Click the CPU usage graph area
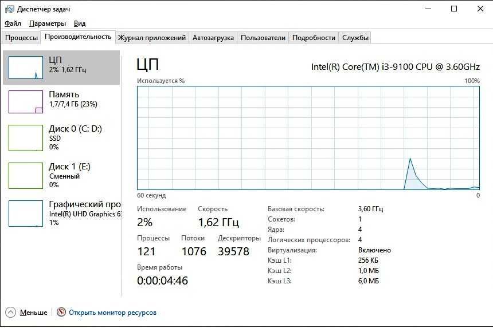Viewport: 493px width, 328px height. click(308, 138)
